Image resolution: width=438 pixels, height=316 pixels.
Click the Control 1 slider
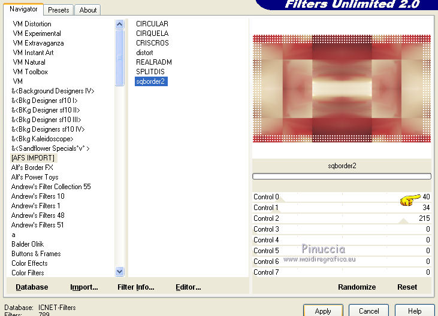pyautogui.click(x=342, y=208)
